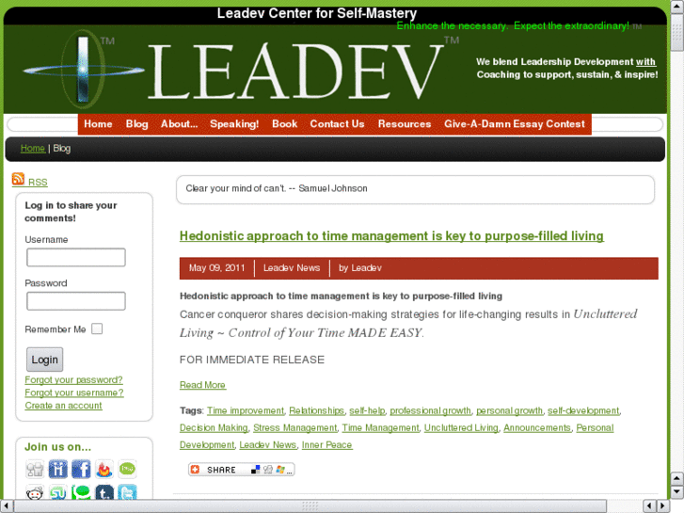Click the SHARE bookmark button
Screen dimensions: 684x513
pyautogui.click(x=241, y=470)
